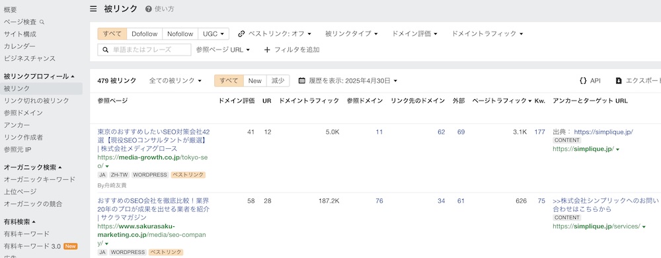Image resolution: width=661 pixels, height=258 pixels.
Task: Select the Dofollow filter toggle
Action: (145, 34)
